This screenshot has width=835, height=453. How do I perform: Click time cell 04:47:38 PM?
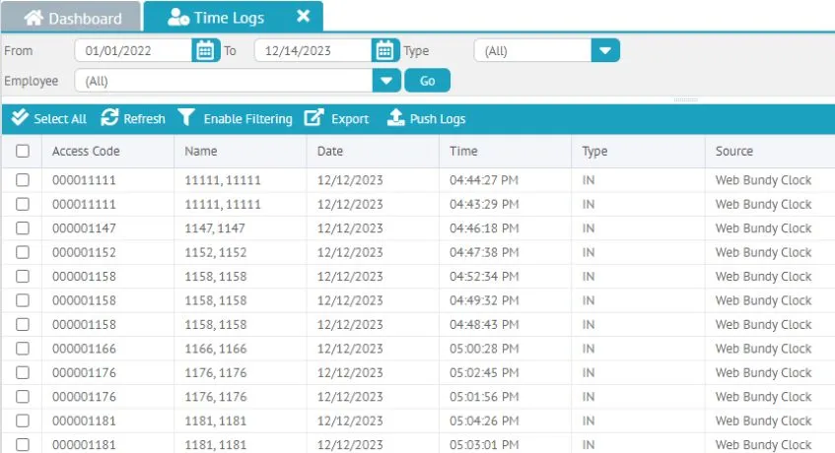coord(484,252)
